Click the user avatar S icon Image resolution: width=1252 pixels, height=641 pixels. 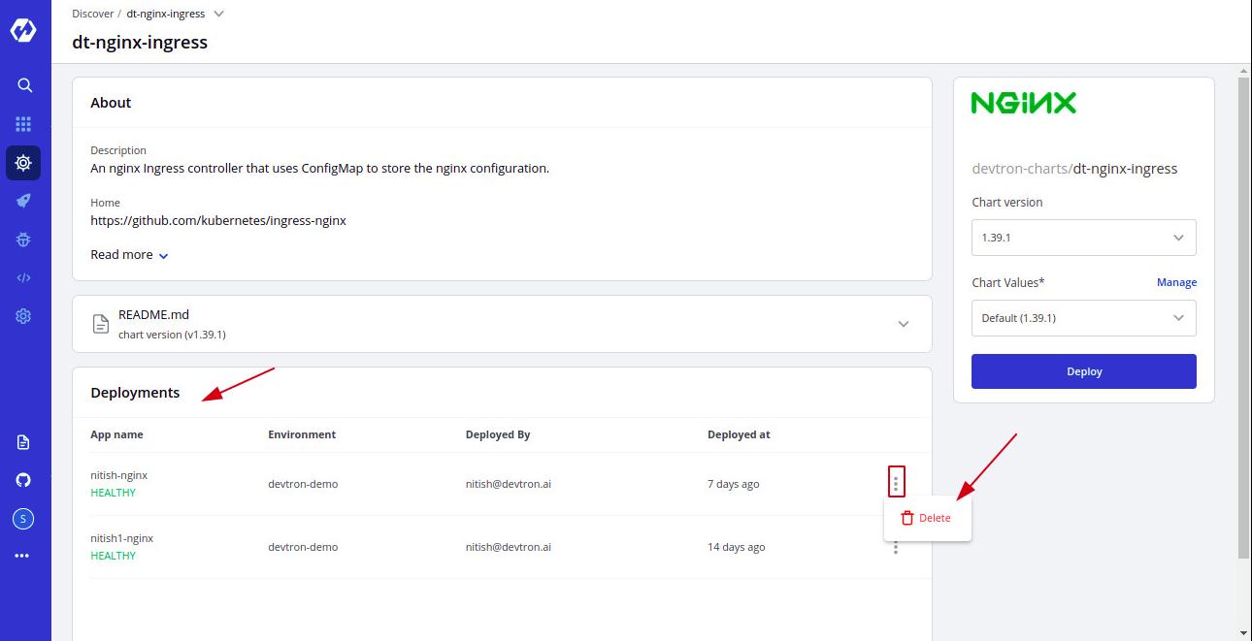23,519
